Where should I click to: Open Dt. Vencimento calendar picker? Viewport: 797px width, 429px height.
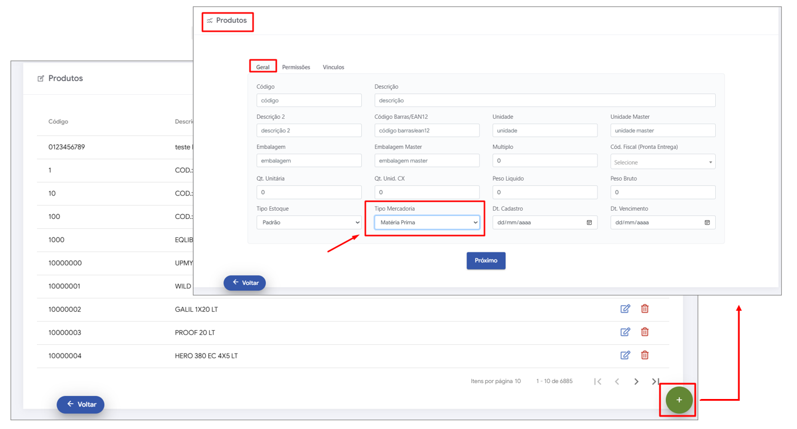[707, 222]
